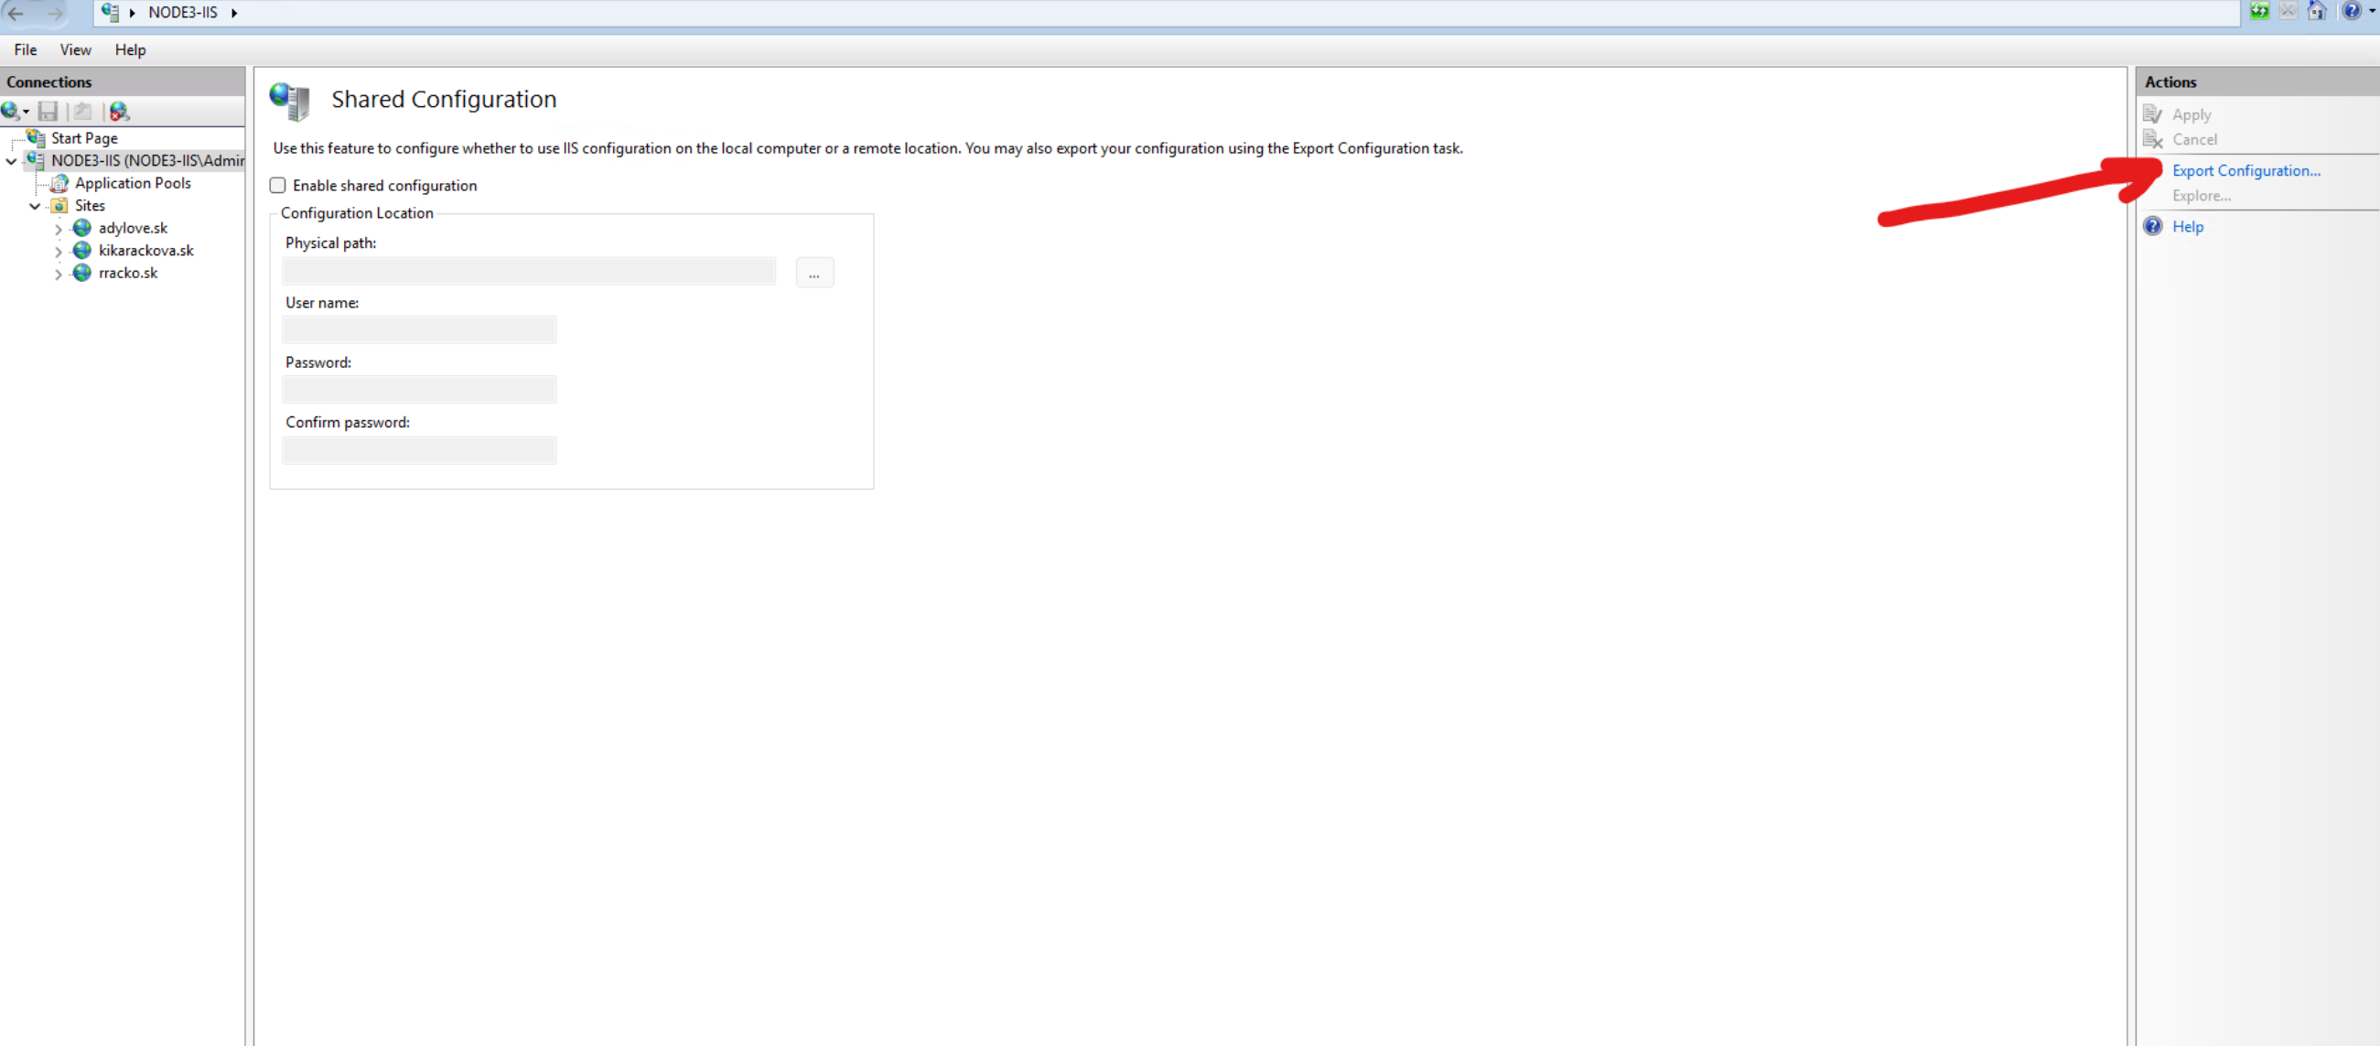2380x1046 pixels.
Task: Click the back navigation arrow
Action: pyautogui.click(x=16, y=13)
